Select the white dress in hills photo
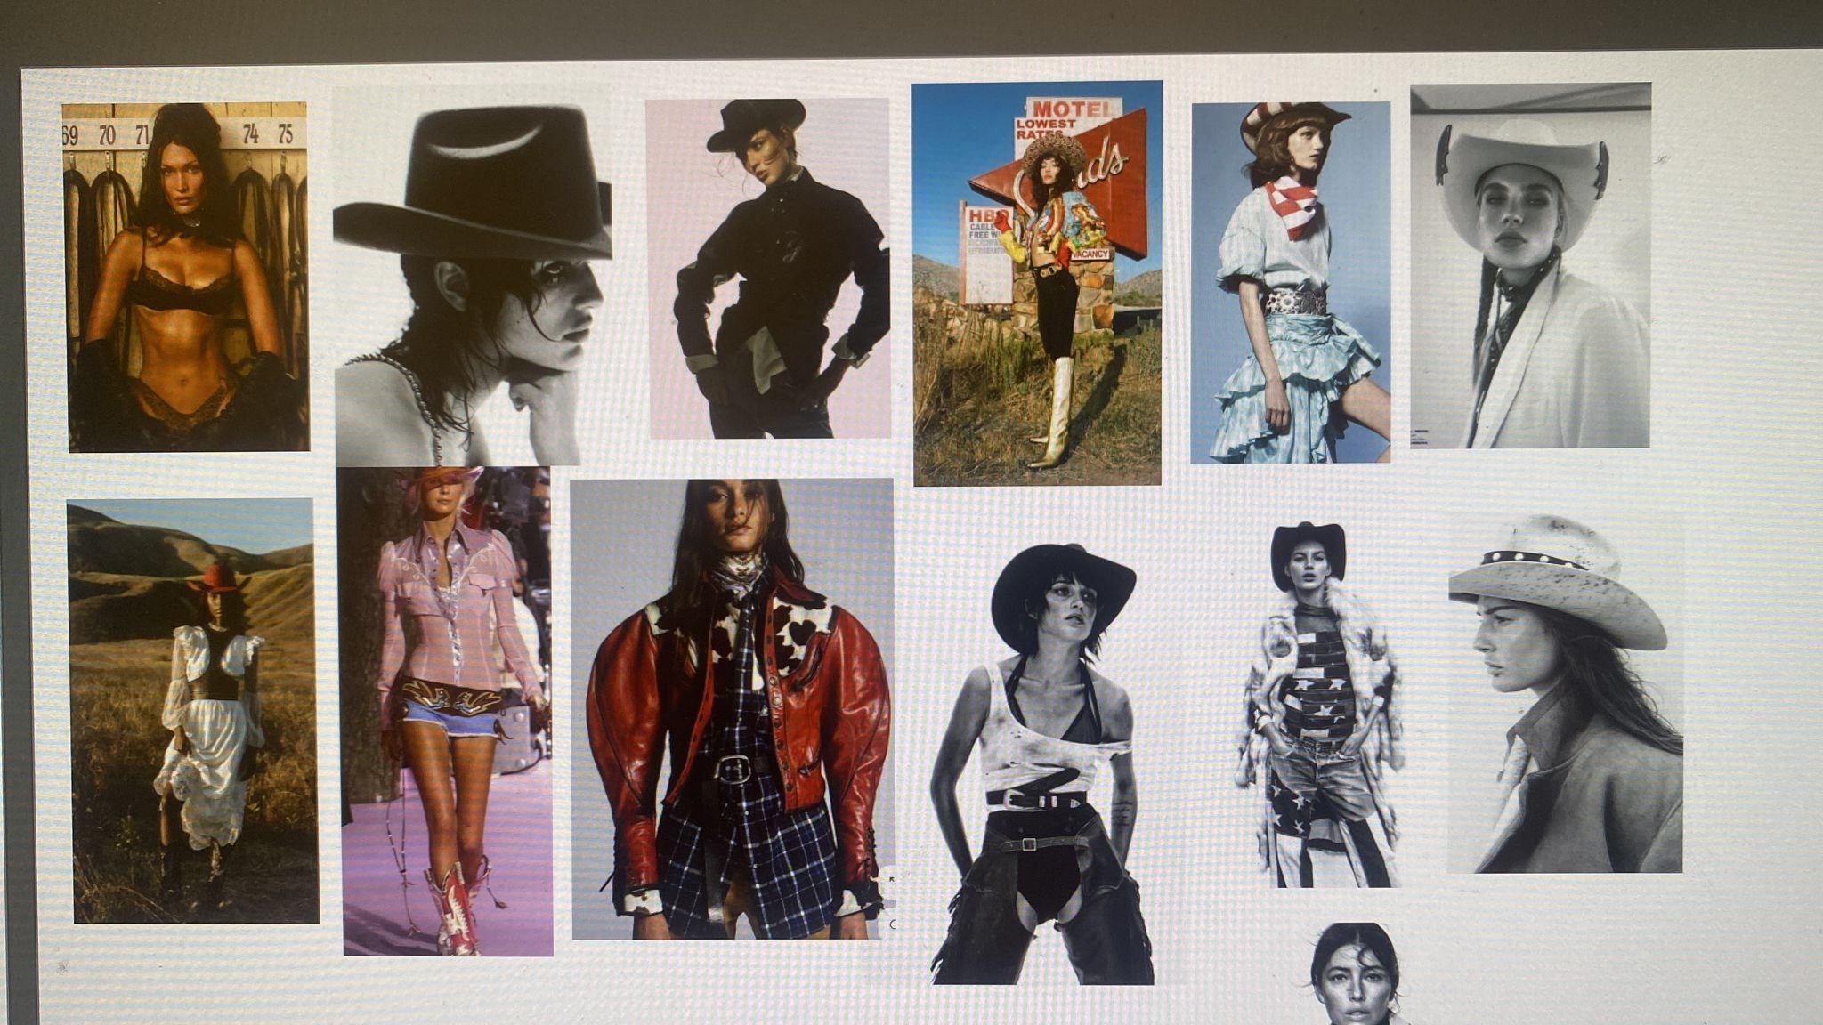 coord(192,712)
